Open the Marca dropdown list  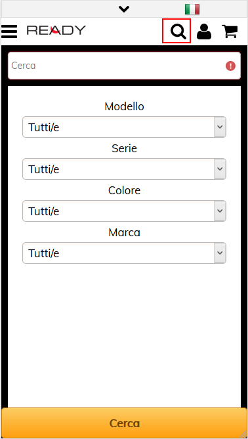tap(124, 253)
